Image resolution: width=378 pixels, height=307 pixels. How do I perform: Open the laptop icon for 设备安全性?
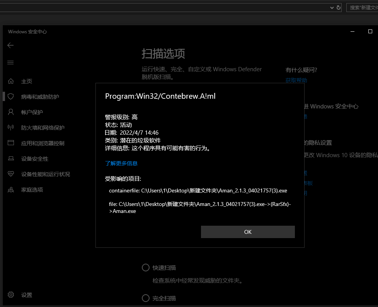click(x=11, y=158)
